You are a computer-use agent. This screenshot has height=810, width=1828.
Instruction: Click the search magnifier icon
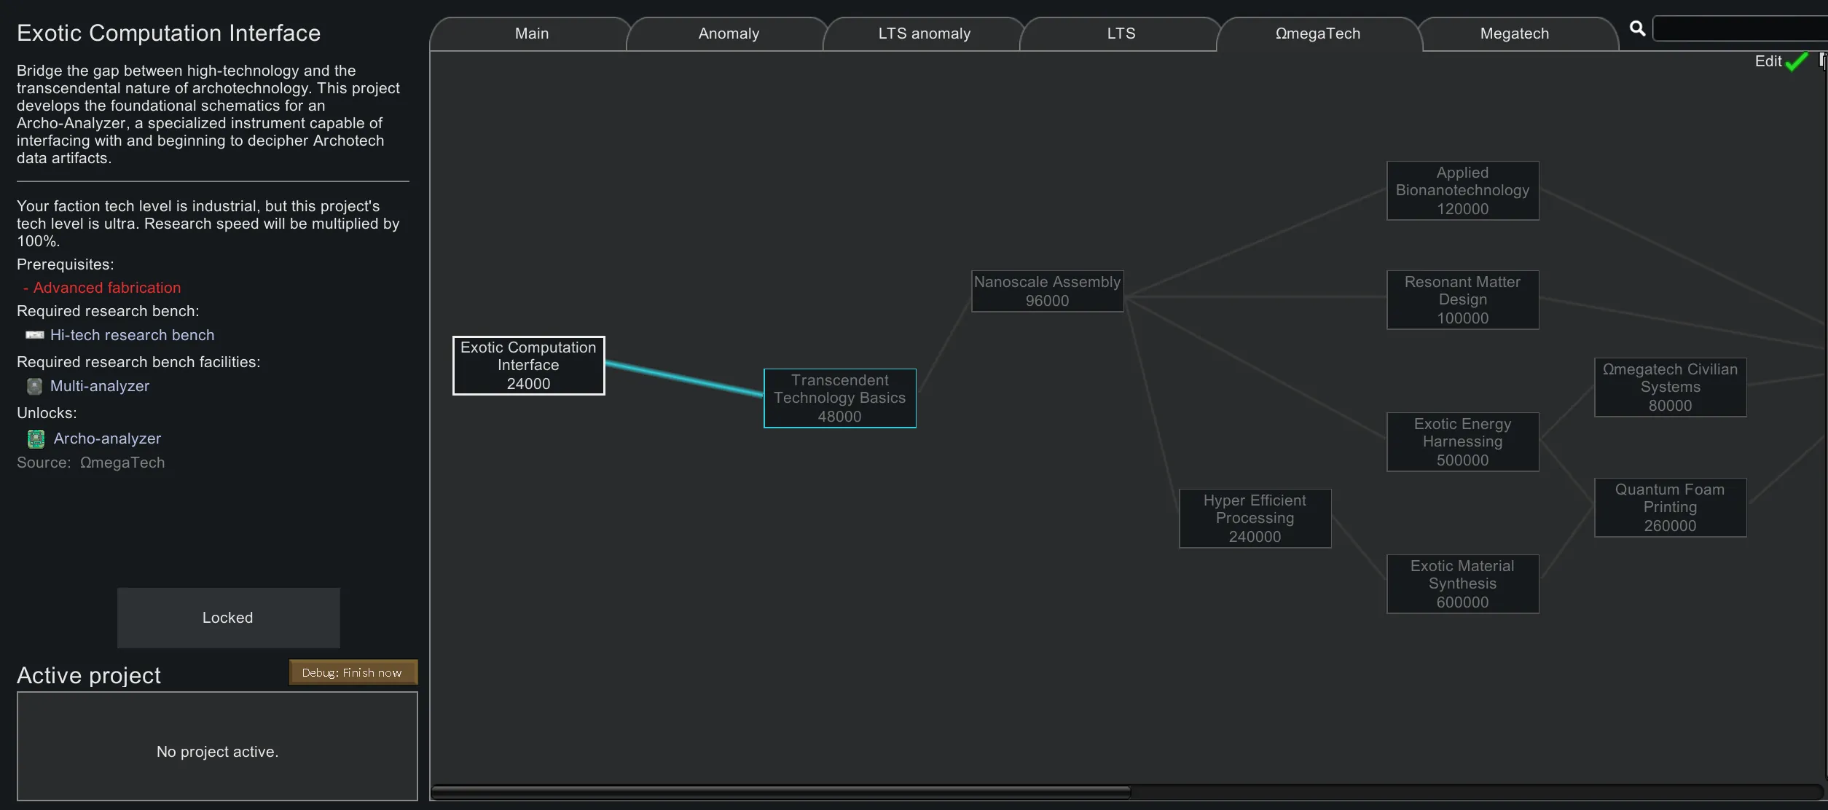point(1637,28)
